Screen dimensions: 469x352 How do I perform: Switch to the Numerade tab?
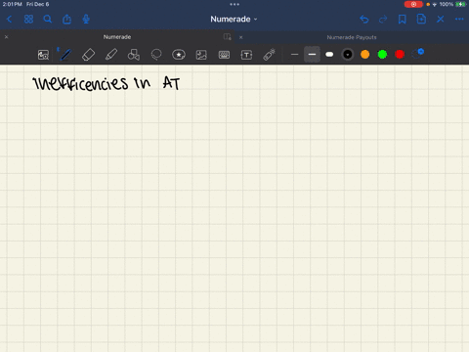click(117, 37)
